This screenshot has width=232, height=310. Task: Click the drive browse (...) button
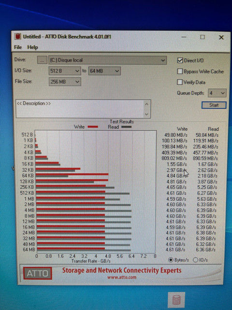(42, 60)
